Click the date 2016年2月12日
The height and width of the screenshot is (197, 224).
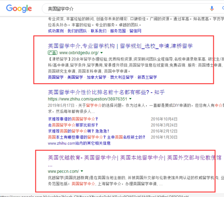(x=164, y=131)
